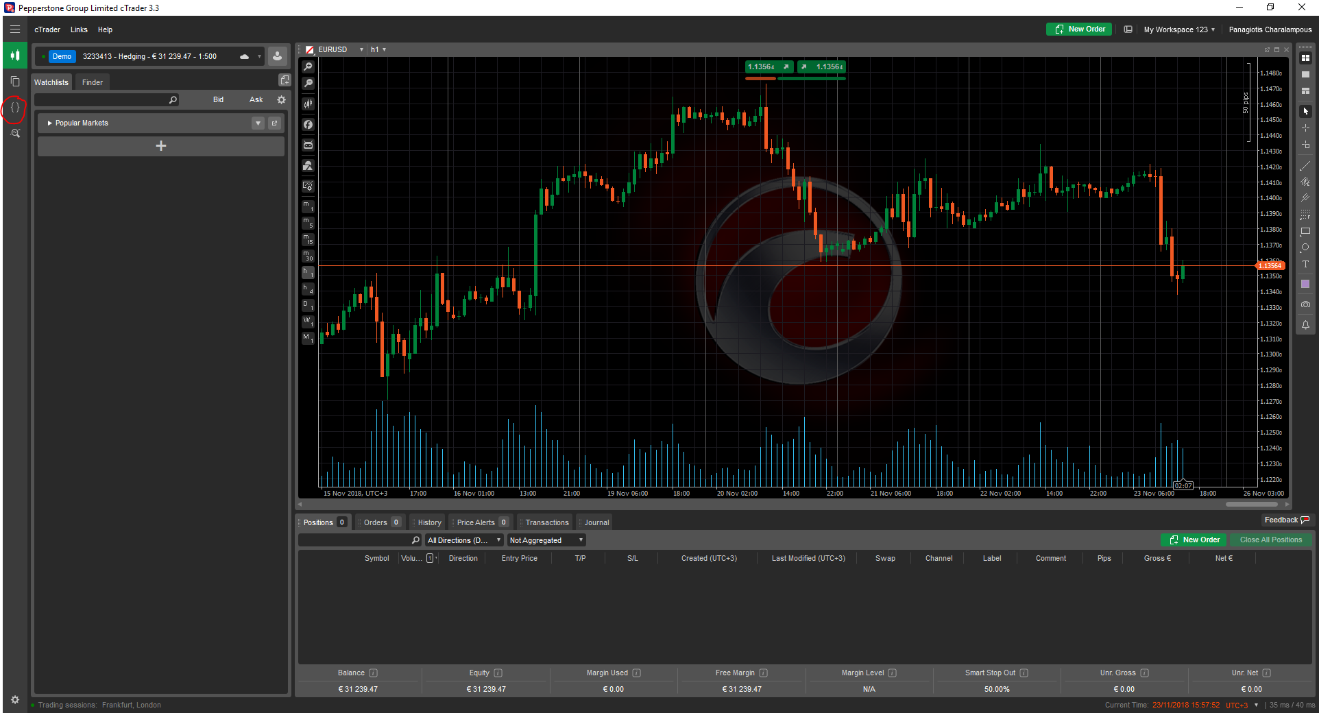Viewport: 1319px width, 713px height.
Task: Expand the Popular Markets watchlist
Action: (x=49, y=123)
